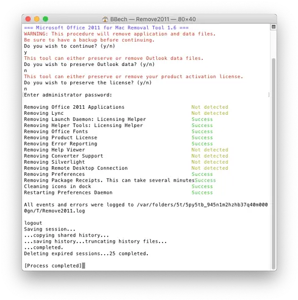This screenshot has height=300, width=298.
Task: Click the 'Microsoft Office 2011 for Mac Removal Tool 1.6' header line
Action: 106,27
